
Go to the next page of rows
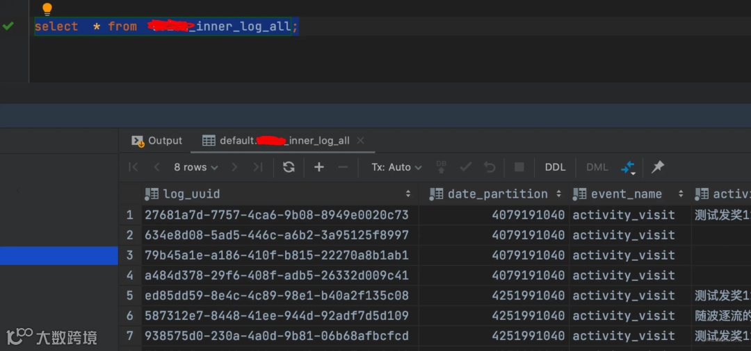(234, 166)
